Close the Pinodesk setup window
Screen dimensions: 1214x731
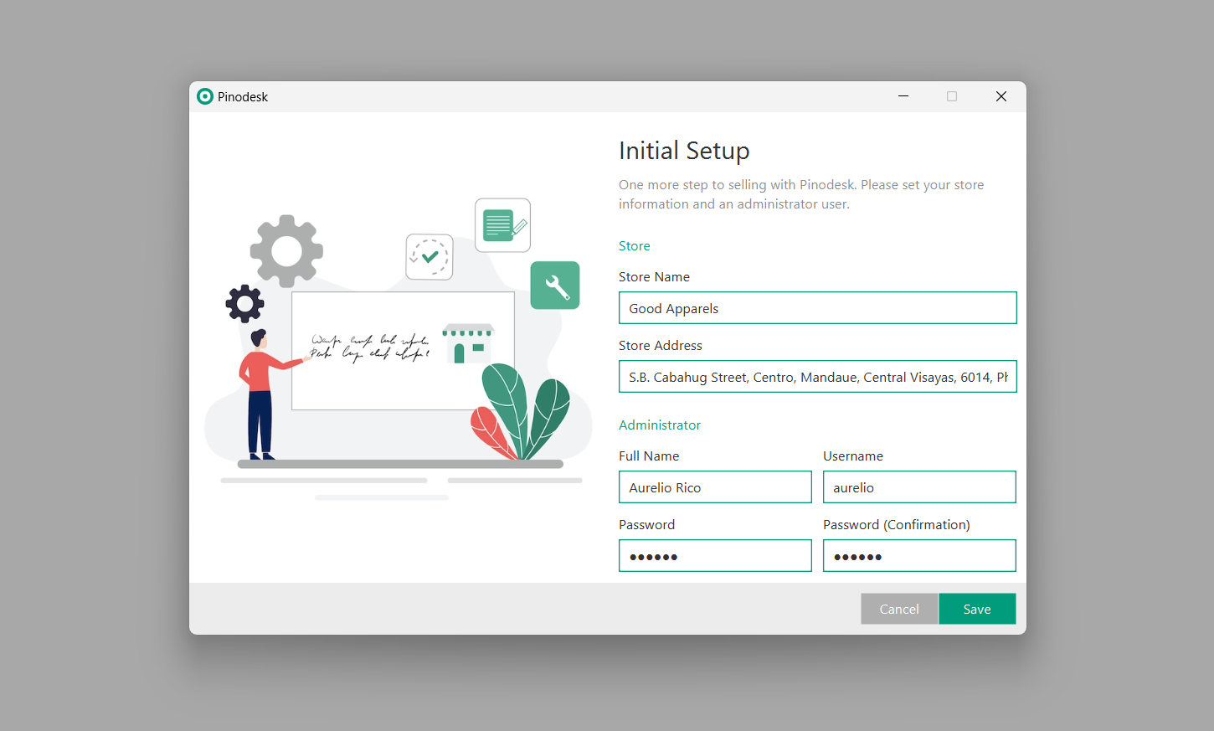point(1001,96)
